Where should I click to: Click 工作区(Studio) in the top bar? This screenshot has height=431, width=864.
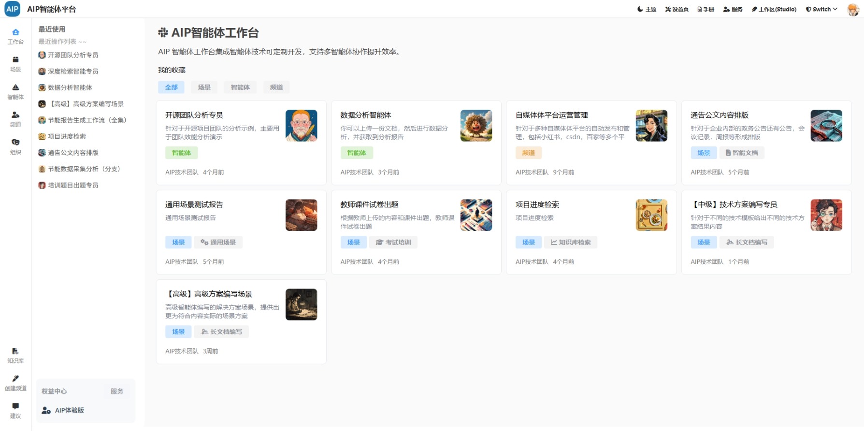pos(774,9)
